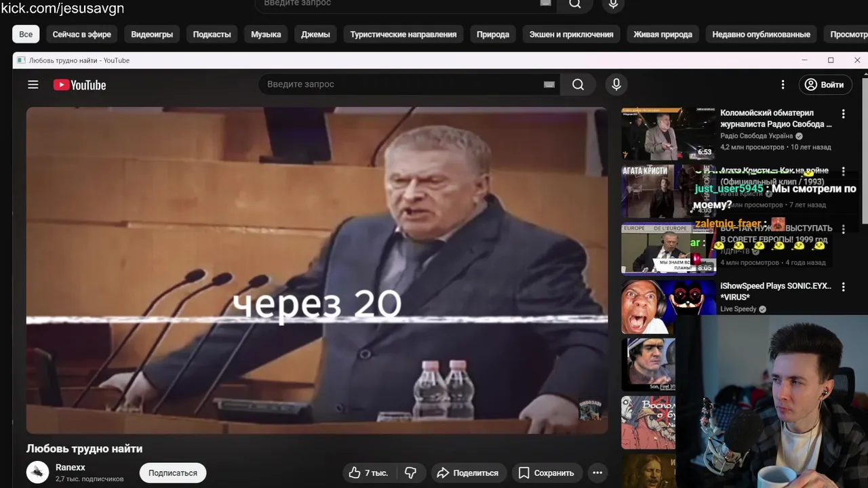This screenshot has height=488, width=868.
Task: Open the Коломойский обматерил журналиста title
Action: 776,119
